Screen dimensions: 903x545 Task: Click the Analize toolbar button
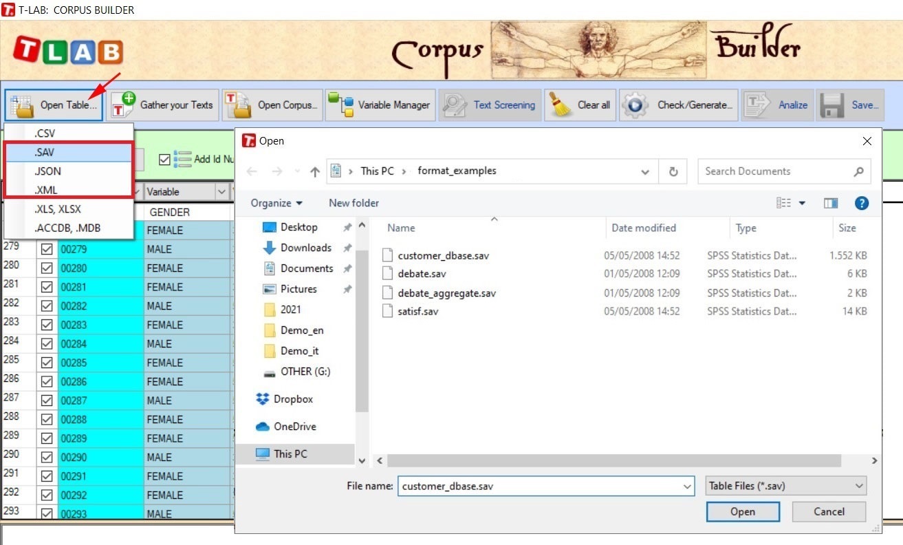[777, 105]
